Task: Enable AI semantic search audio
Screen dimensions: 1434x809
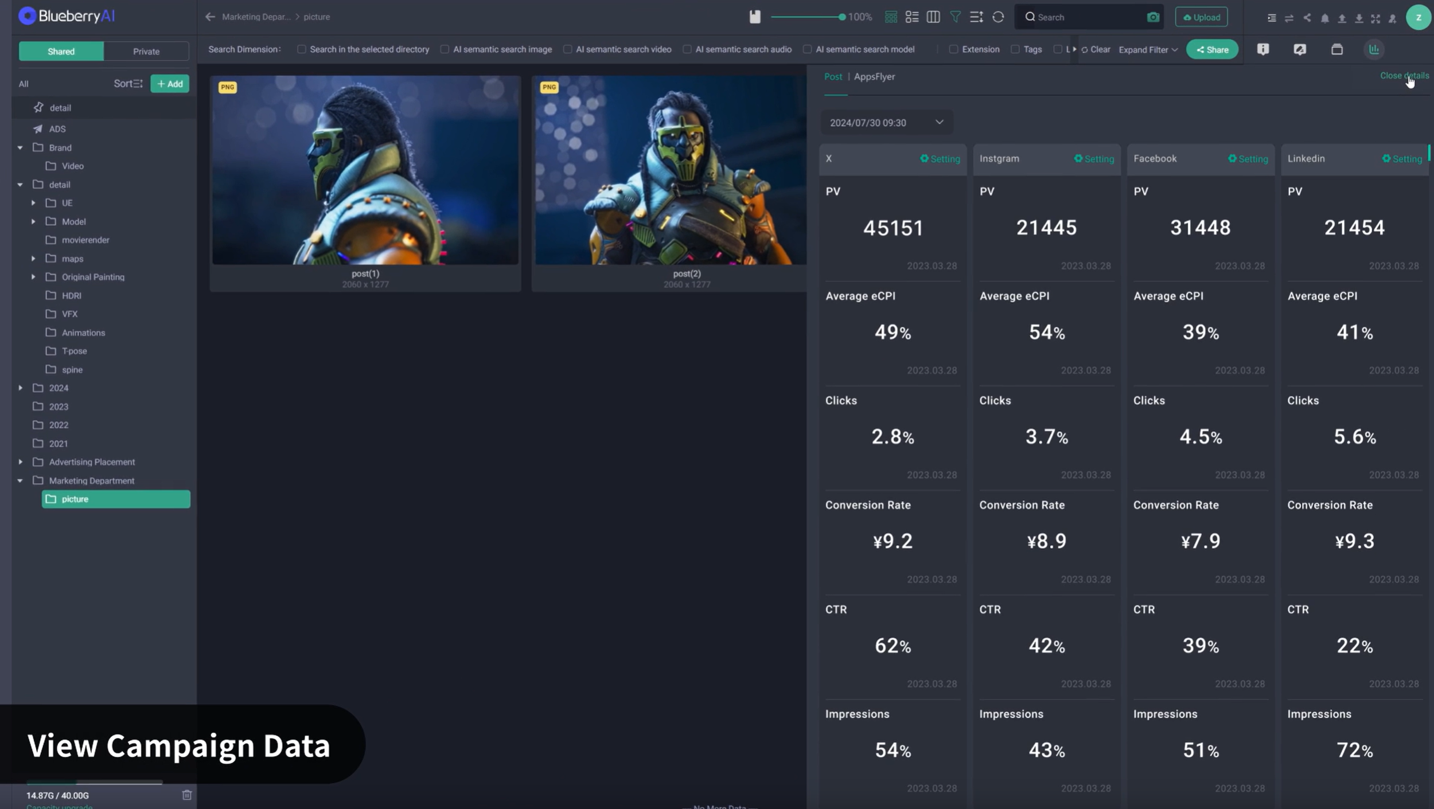Action: tap(687, 49)
